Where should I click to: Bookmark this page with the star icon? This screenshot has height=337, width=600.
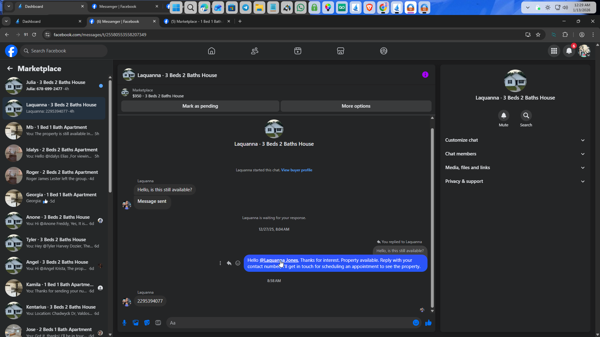tap(538, 35)
